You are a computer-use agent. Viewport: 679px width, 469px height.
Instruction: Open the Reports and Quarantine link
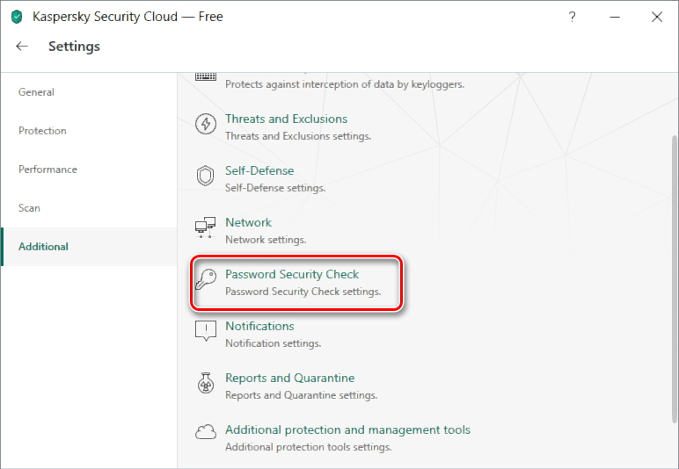click(289, 378)
